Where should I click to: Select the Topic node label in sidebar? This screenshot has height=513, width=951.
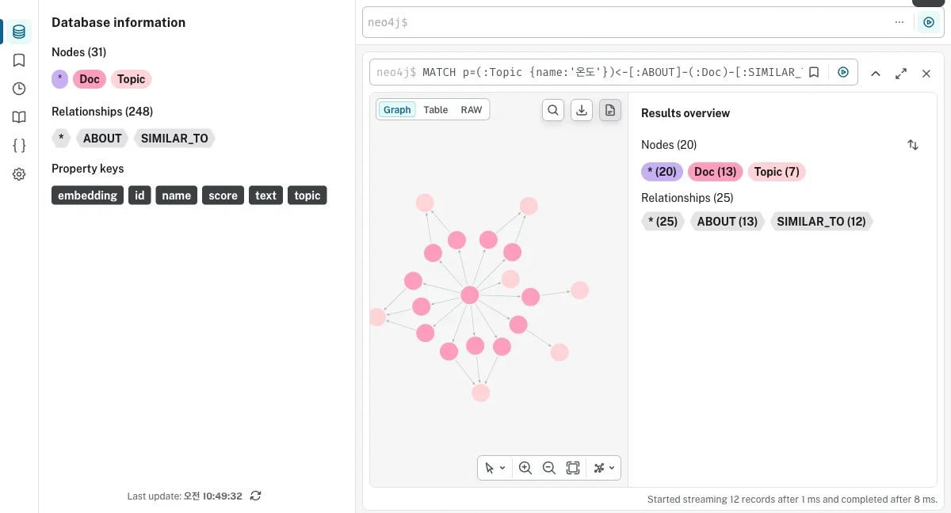point(131,79)
